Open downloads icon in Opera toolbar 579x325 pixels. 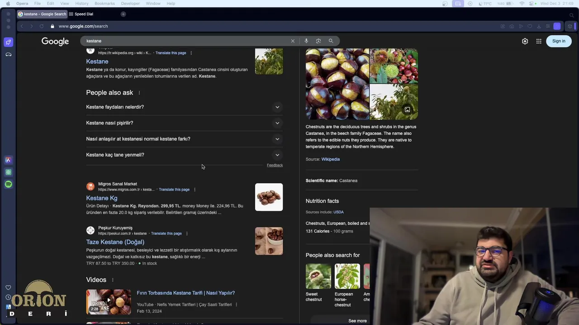[539, 26]
